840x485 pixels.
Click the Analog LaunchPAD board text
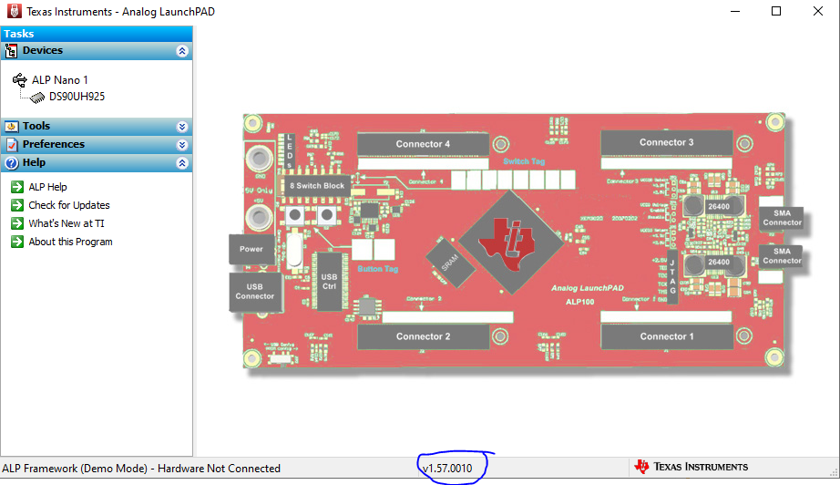(588, 288)
